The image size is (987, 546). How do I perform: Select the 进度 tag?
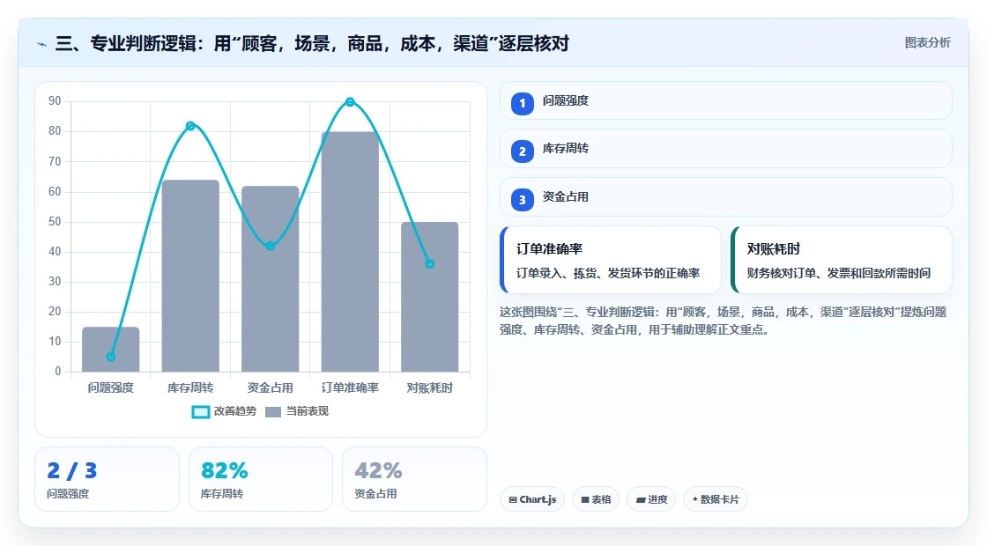[x=651, y=499]
